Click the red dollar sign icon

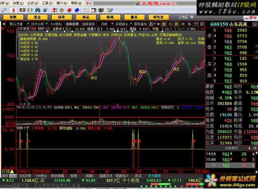point(13,10)
